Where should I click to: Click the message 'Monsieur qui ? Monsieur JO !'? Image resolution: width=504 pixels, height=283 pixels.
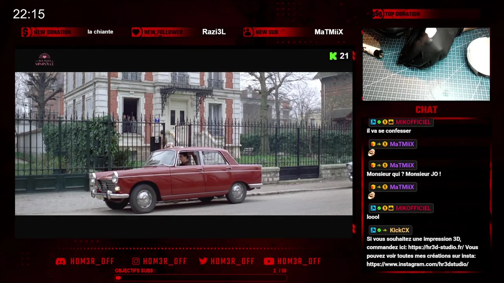coord(404,174)
